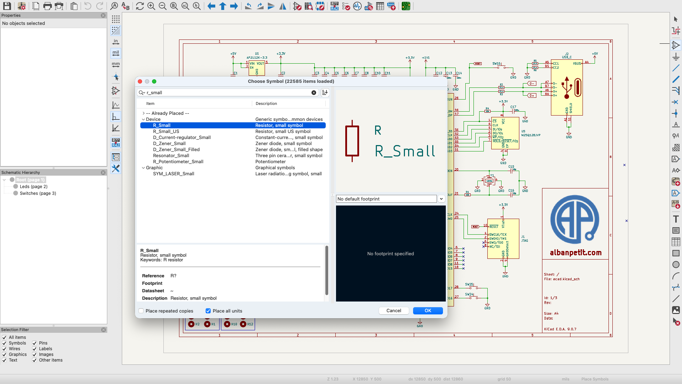This screenshot has width=682, height=384.
Task: Expand the Already Placed group
Action: tap(144, 113)
